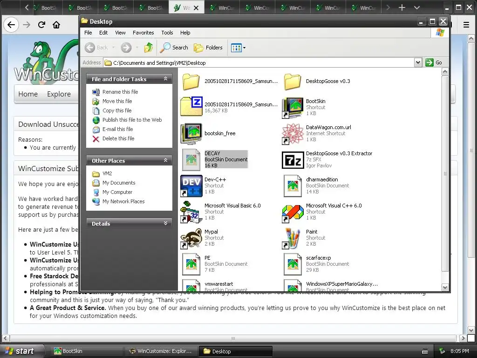The image size is (477, 358).
Task: Switch to BootSkin taskbar button
Action: point(86,351)
